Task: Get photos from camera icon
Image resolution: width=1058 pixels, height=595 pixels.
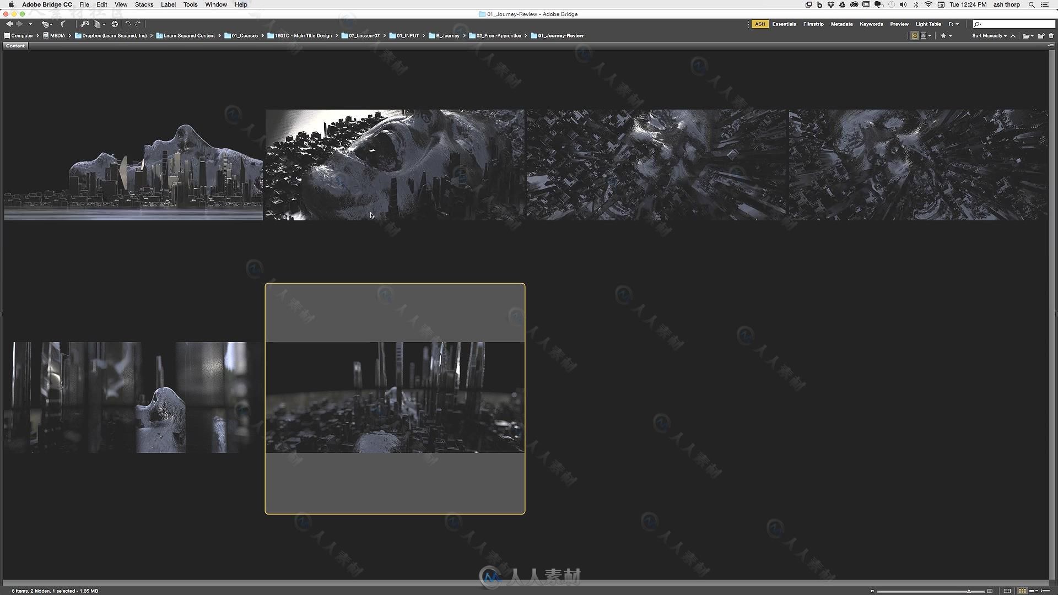Action: [84, 24]
